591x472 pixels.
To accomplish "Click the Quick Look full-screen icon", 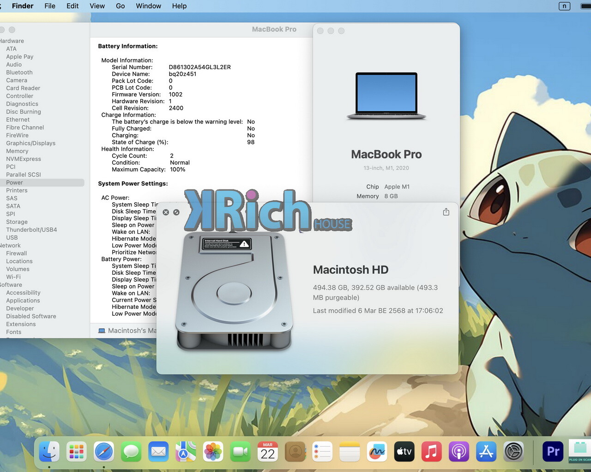I will tap(176, 212).
